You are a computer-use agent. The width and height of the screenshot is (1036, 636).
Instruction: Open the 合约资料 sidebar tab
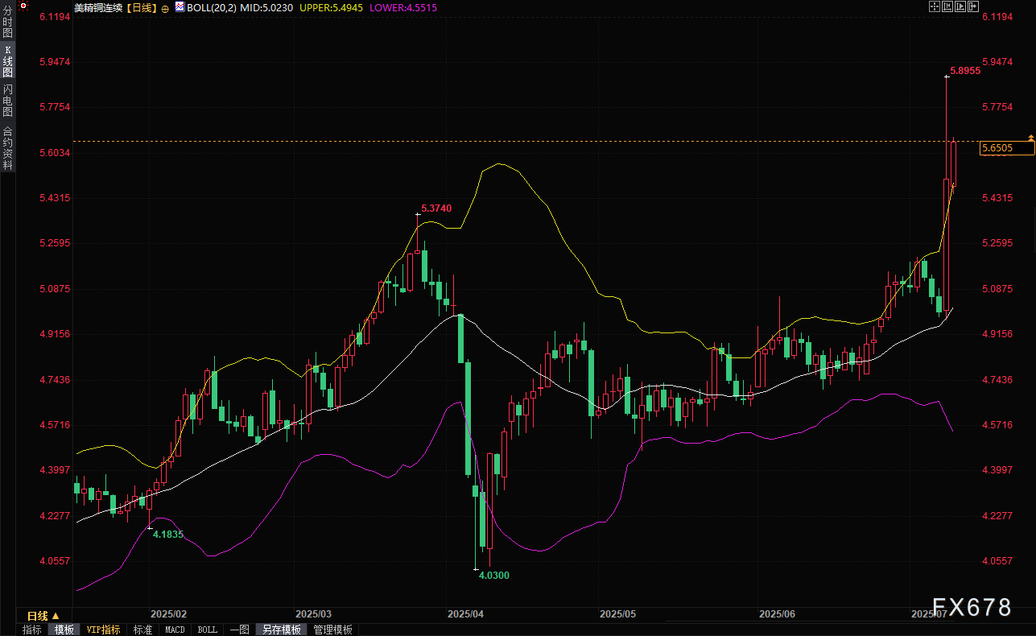[7, 147]
